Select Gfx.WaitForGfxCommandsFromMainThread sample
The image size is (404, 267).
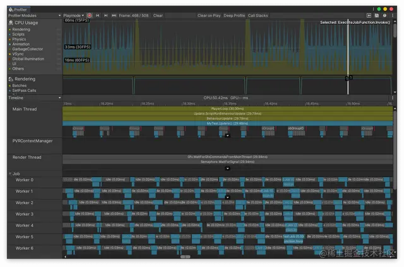(x=227, y=157)
